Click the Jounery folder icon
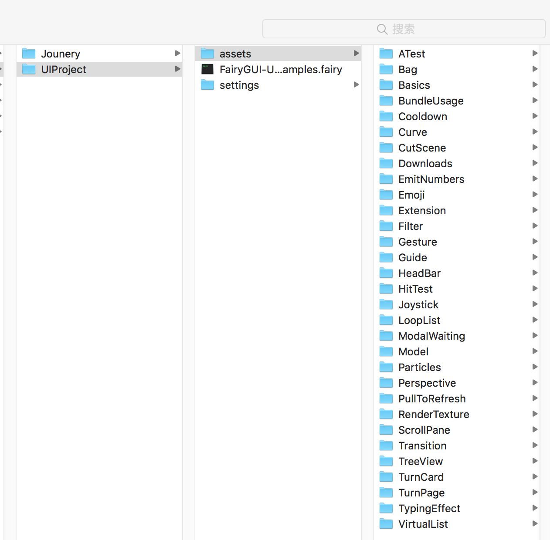The image size is (550, 540). click(x=29, y=54)
